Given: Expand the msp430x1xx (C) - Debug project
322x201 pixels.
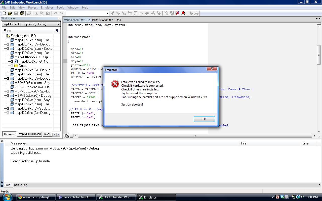Looking at the screenshot, I should (x=8, y=44).
